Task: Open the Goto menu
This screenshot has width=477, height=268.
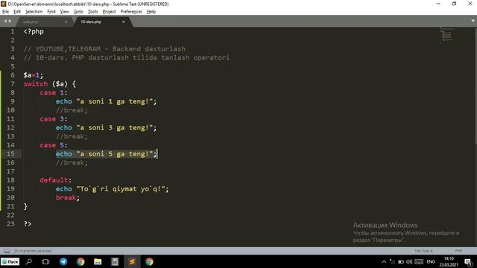Action: pyautogui.click(x=78, y=12)
